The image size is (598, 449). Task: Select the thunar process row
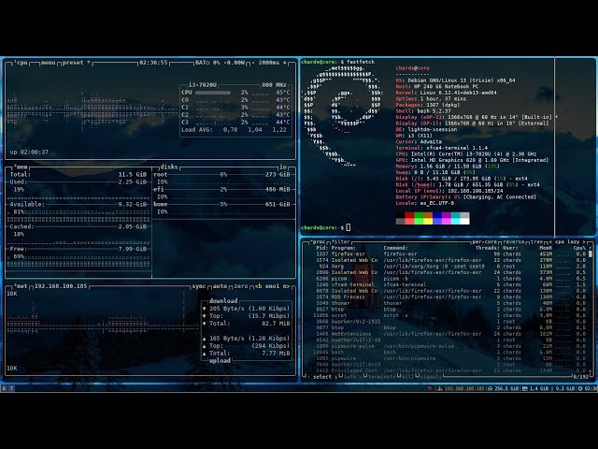(450, 303)
